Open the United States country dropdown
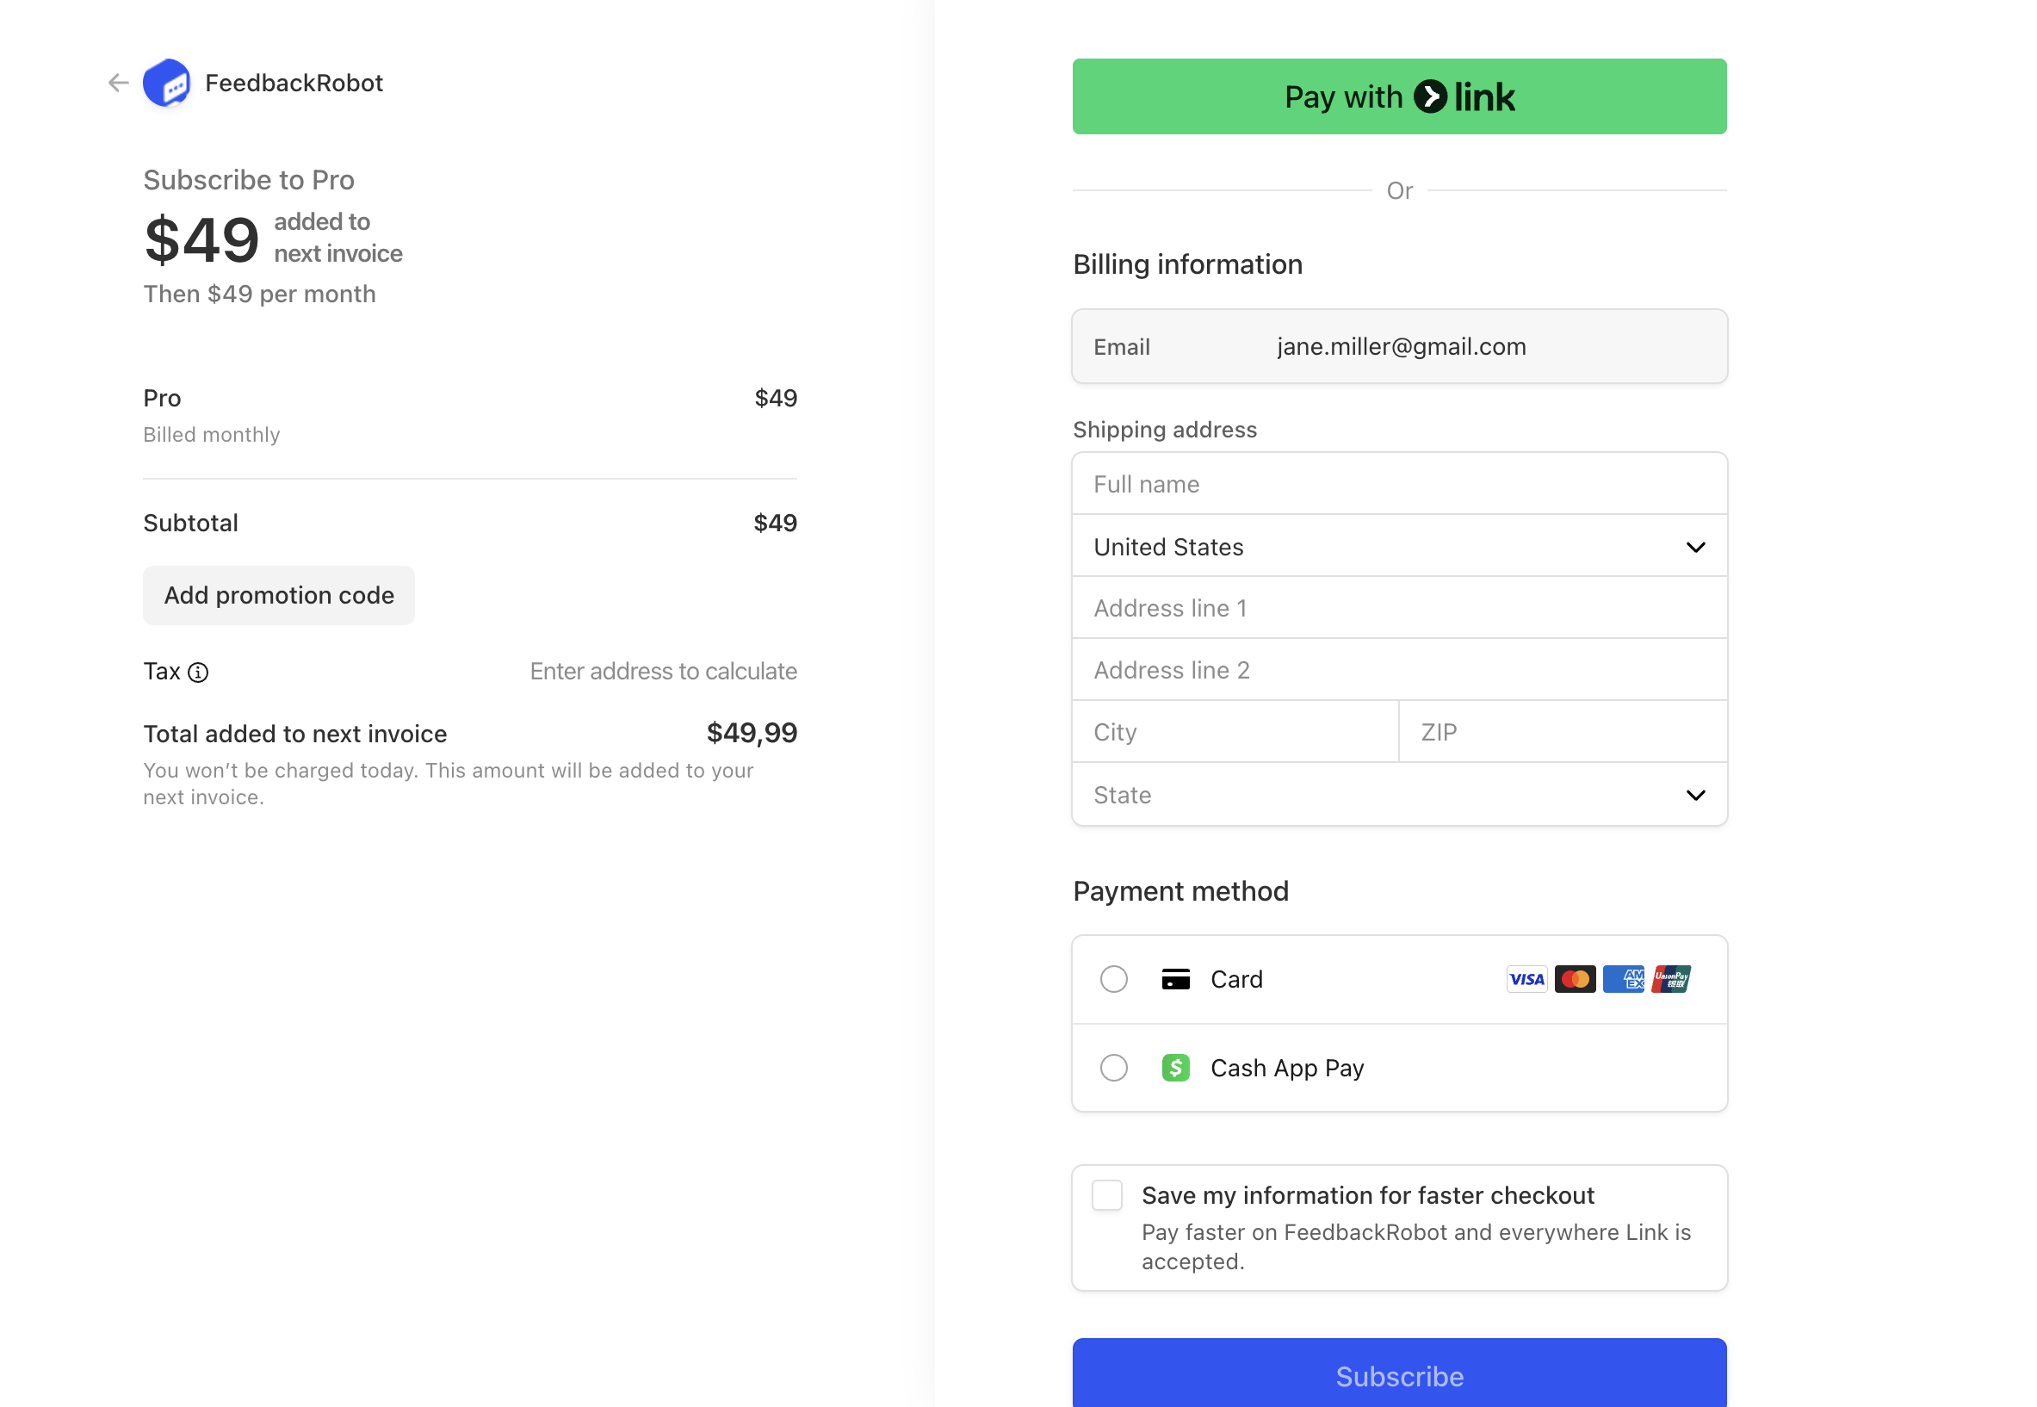2037x1407 pixels. point(1399,547)
